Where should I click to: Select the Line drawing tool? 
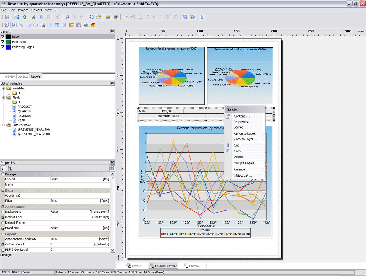[21, 25]
